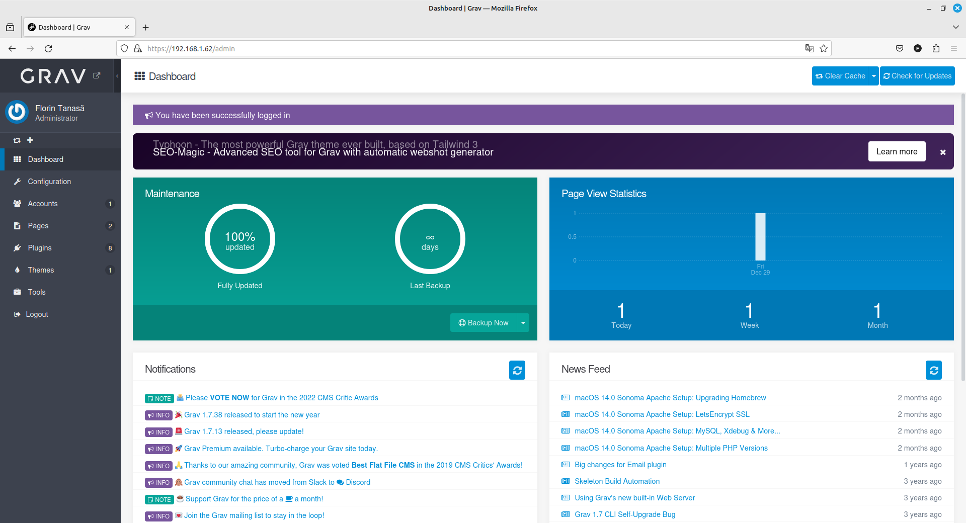The height and width of the screenshot is (523, 966).
Task: Open news: Grav 1.7 CLI Self-Upgrade Bug
Action: (625, 514)
